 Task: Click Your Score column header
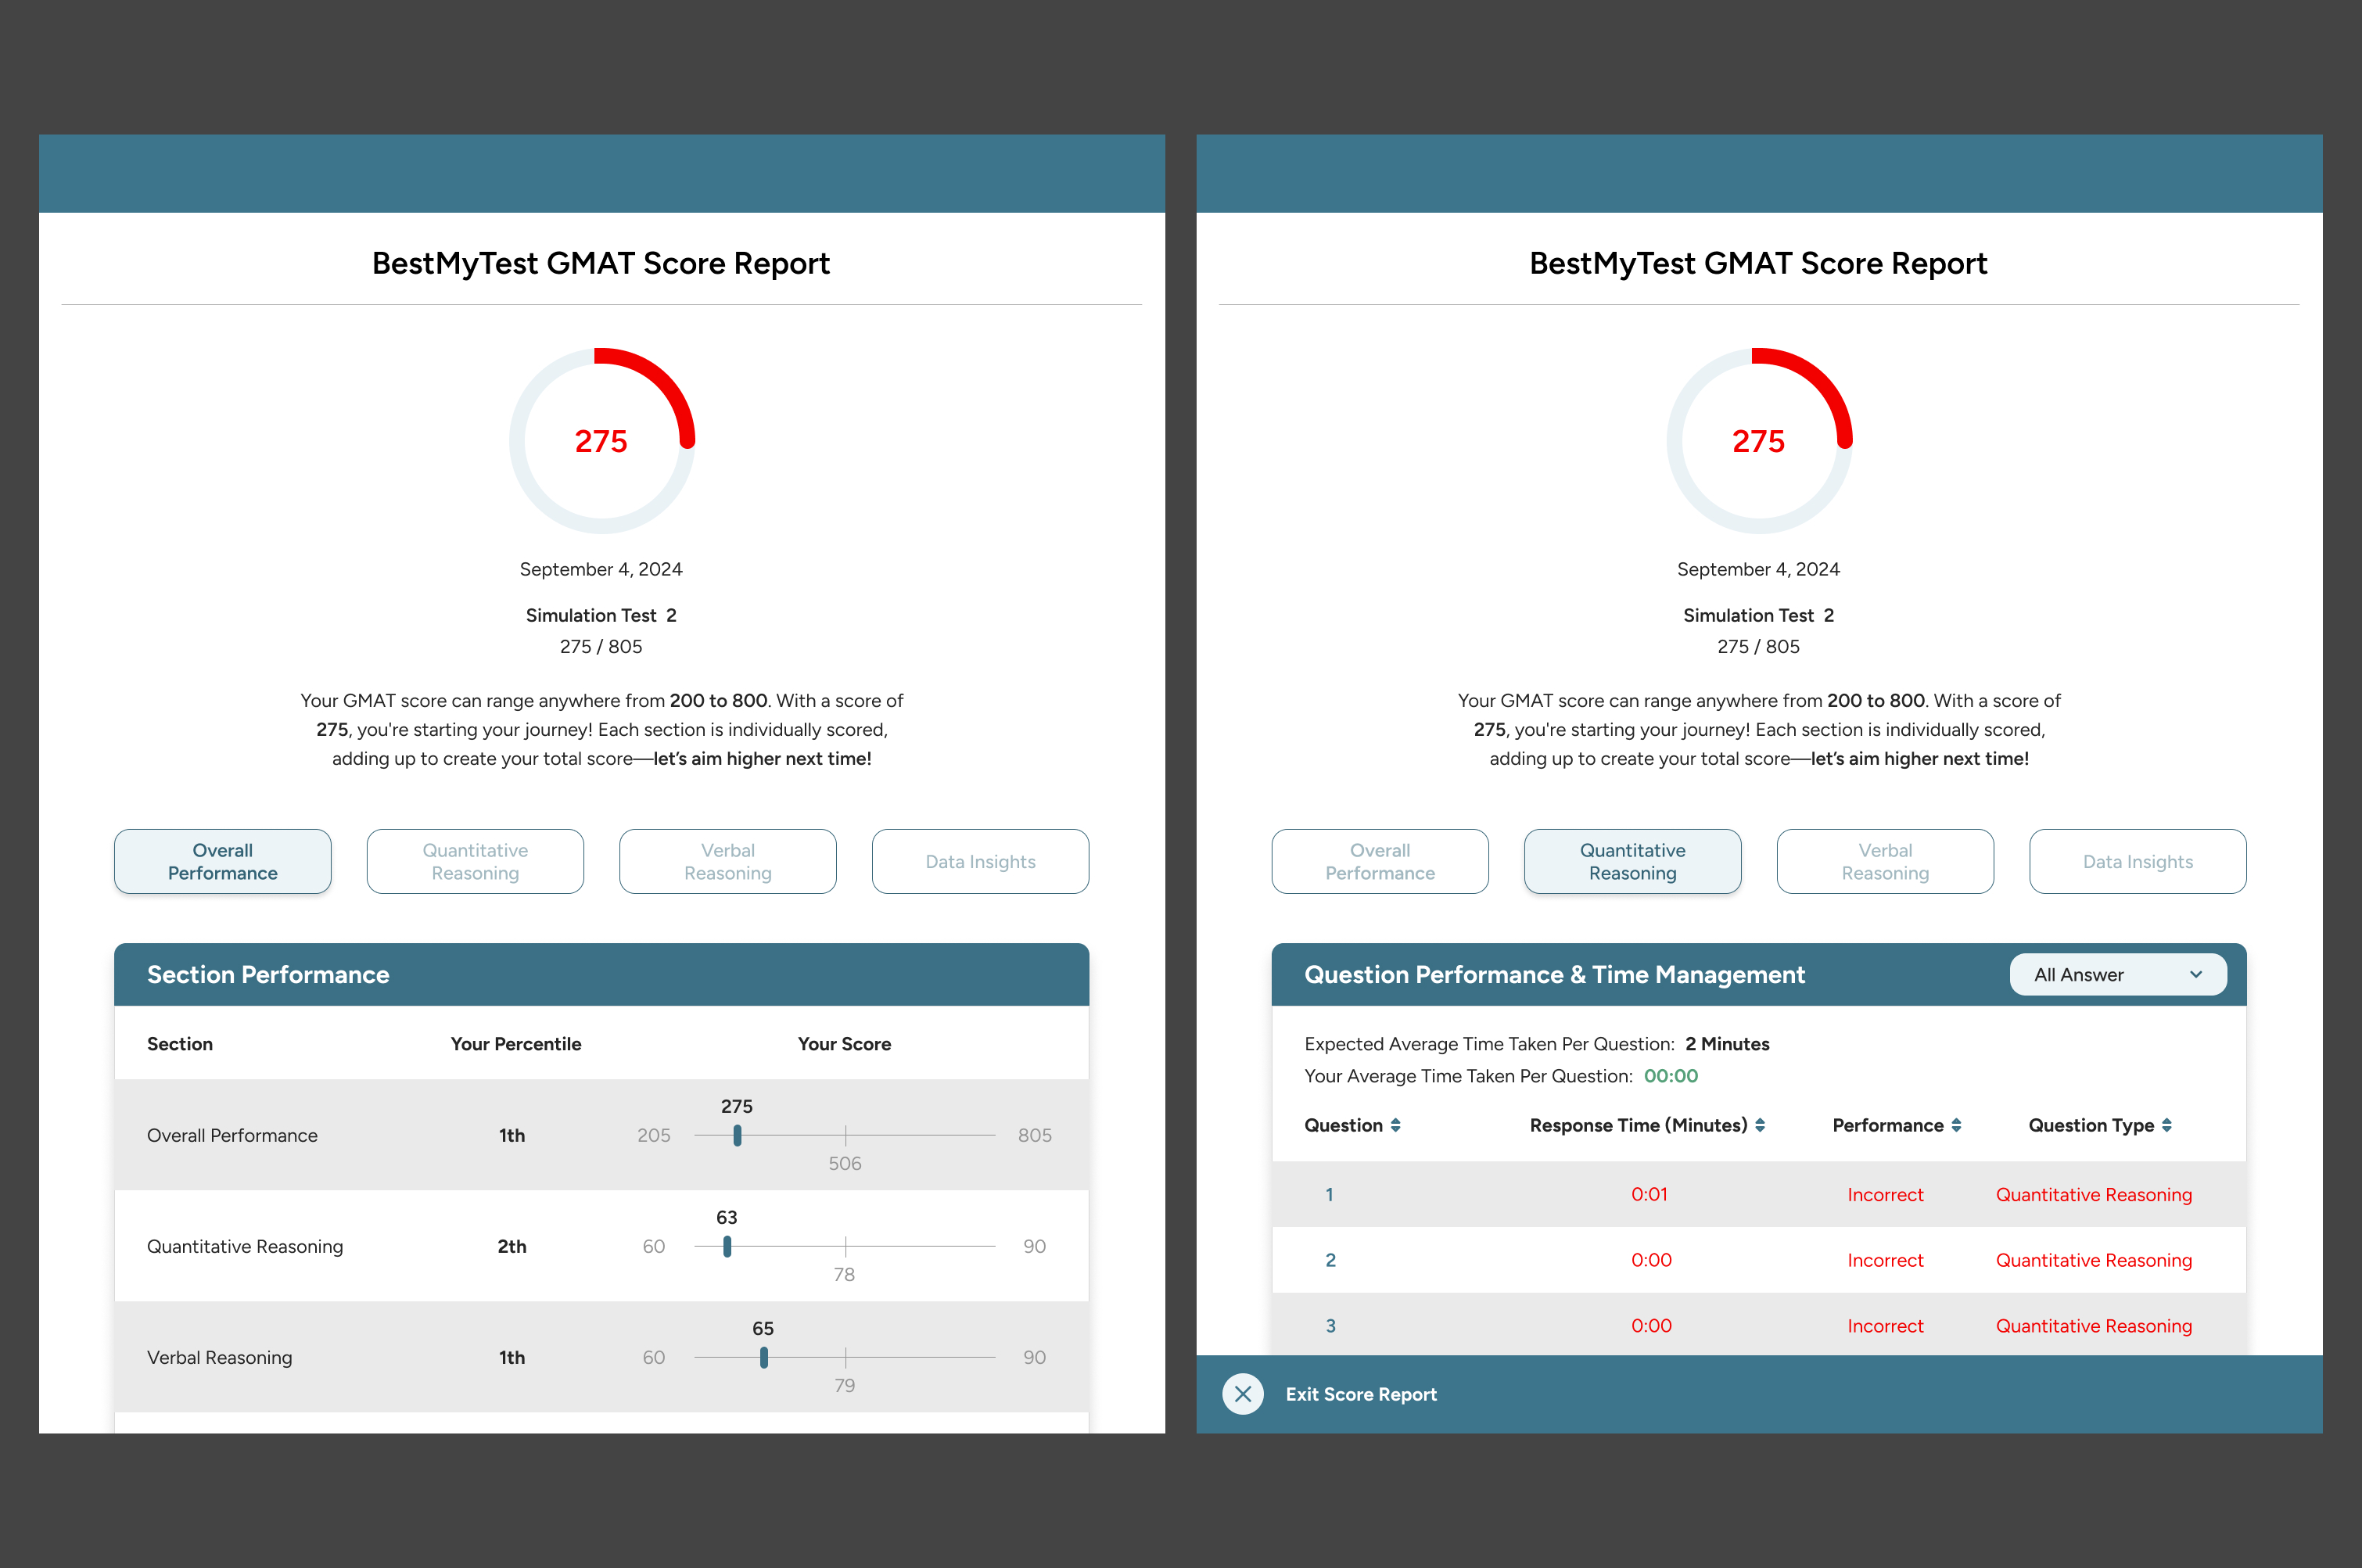844,1044
